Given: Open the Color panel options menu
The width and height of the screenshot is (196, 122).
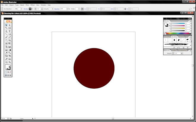Looking at the screenshot, I should [190, 21].
